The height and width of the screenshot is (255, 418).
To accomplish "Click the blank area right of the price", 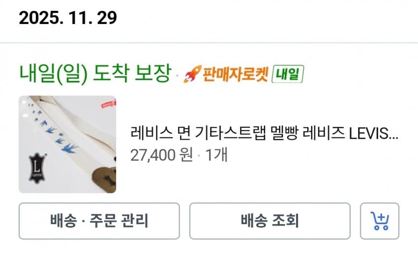I will pyautogui.click(x=315, y=155).
